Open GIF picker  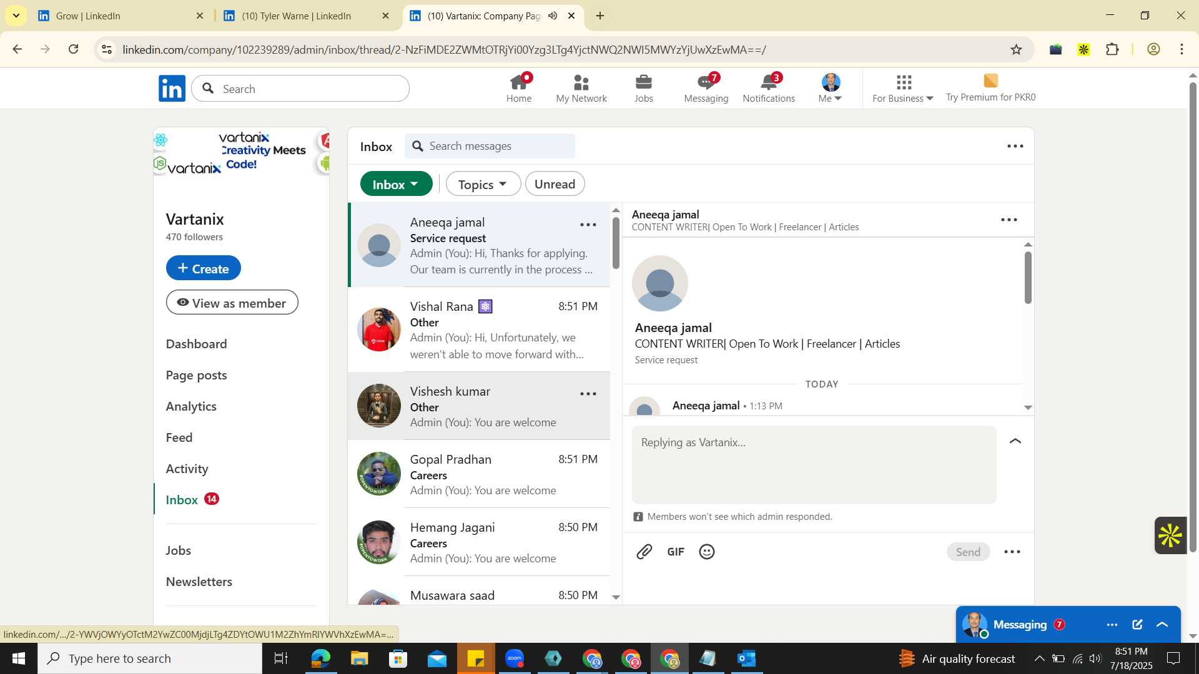point(676,552)
